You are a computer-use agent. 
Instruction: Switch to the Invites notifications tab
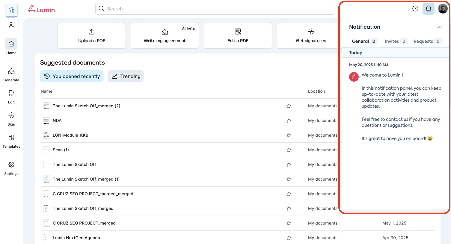pos(396,41)
